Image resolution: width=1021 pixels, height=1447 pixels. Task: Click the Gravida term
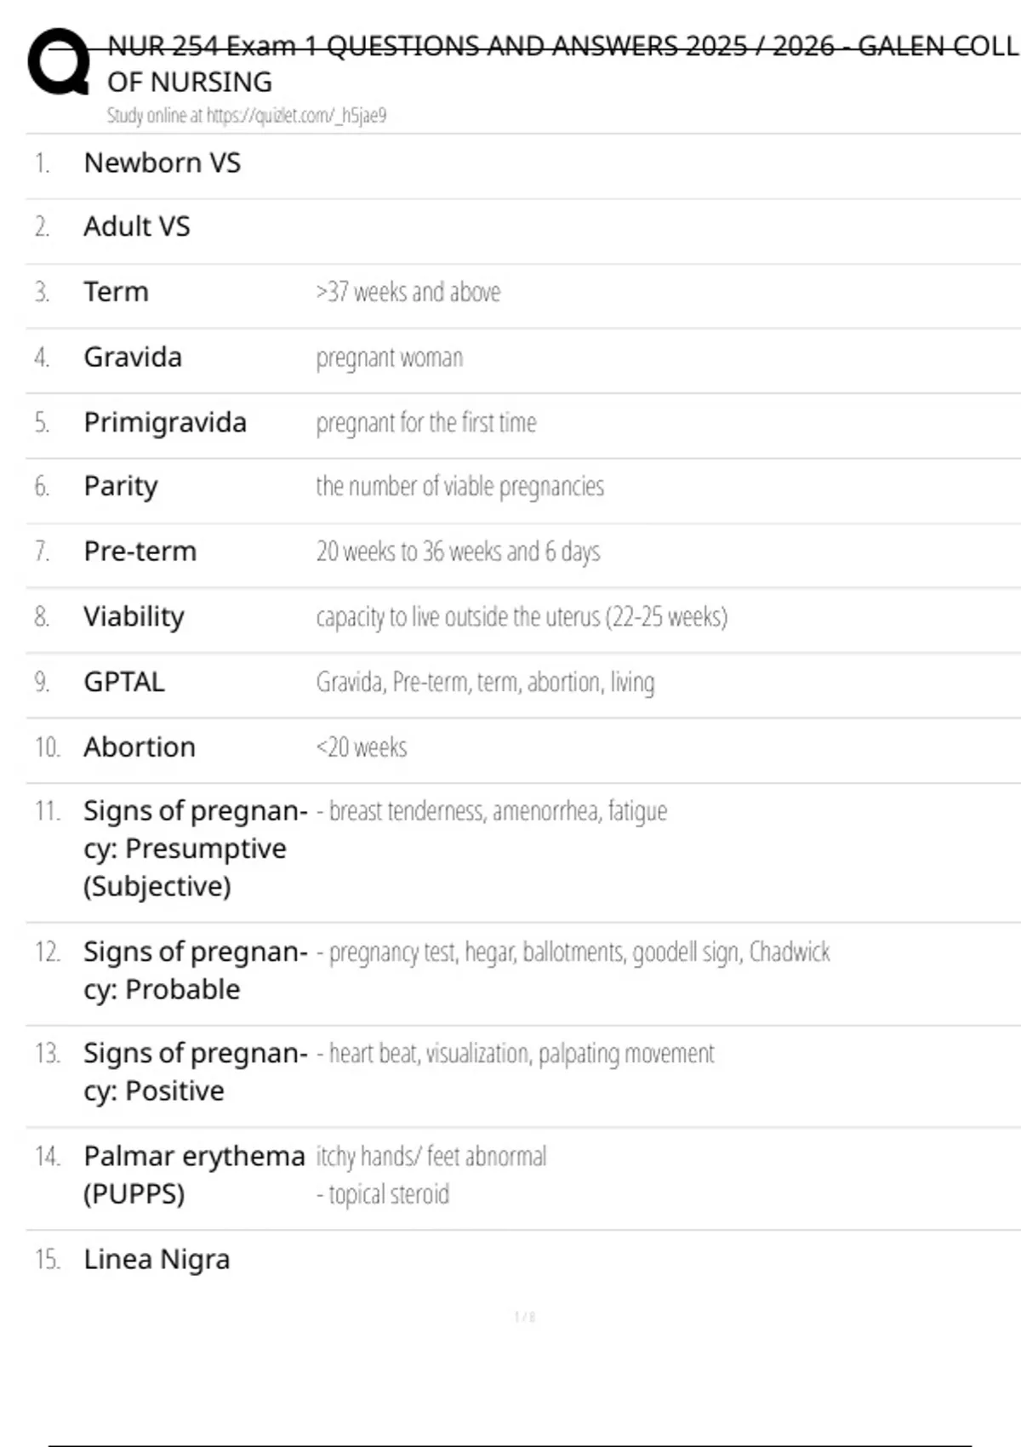point(133,357)
